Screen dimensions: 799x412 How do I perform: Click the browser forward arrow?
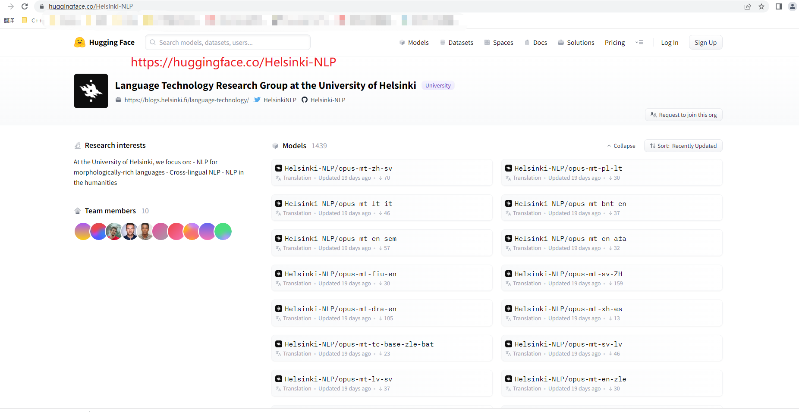click(x=11, y=6)
